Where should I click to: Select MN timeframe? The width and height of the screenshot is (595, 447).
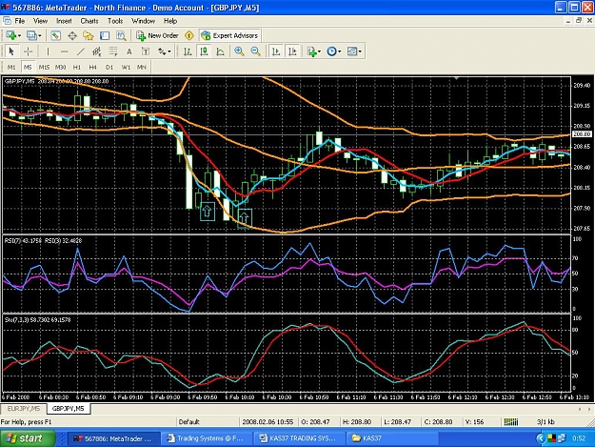(x=142, y=68)
